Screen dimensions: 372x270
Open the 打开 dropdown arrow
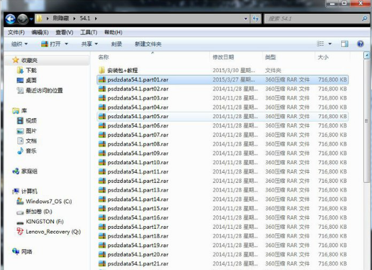[66, 44]
